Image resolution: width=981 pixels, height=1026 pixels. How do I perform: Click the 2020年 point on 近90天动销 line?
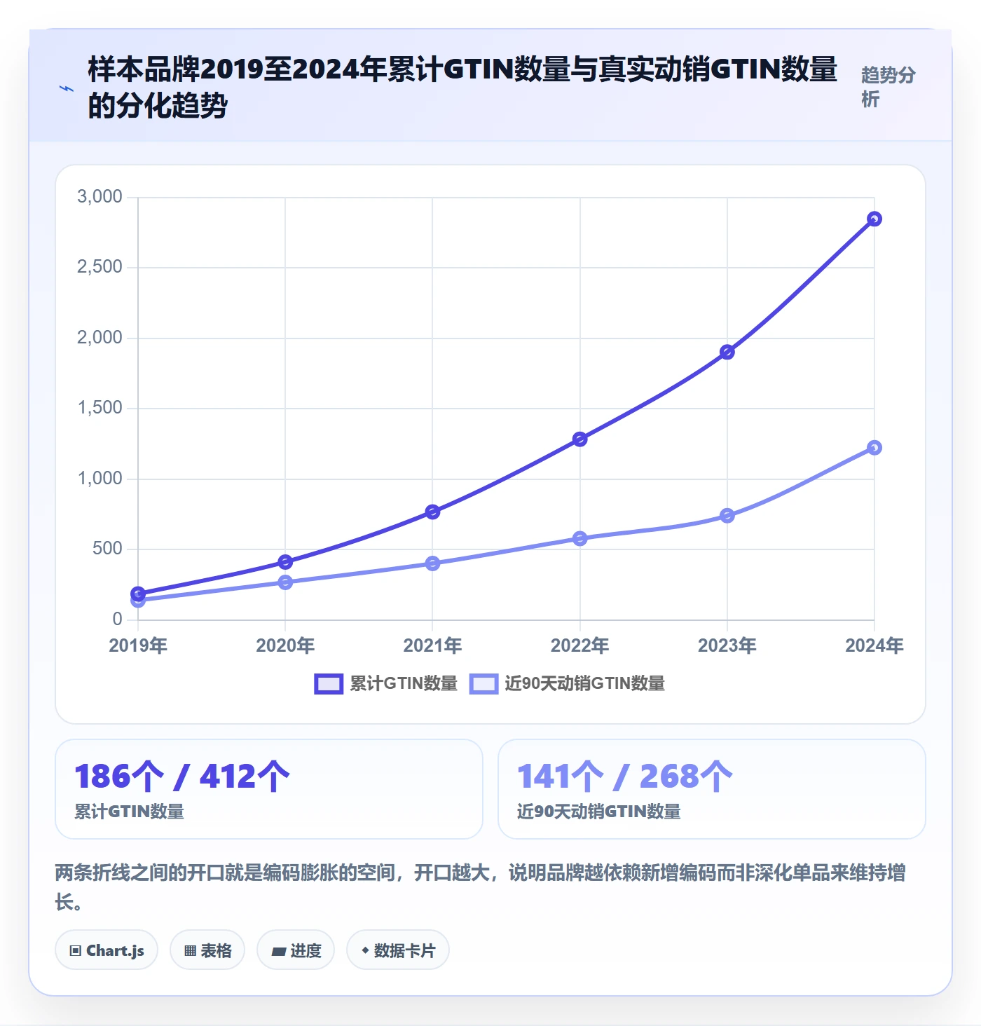tap(285, 582)
